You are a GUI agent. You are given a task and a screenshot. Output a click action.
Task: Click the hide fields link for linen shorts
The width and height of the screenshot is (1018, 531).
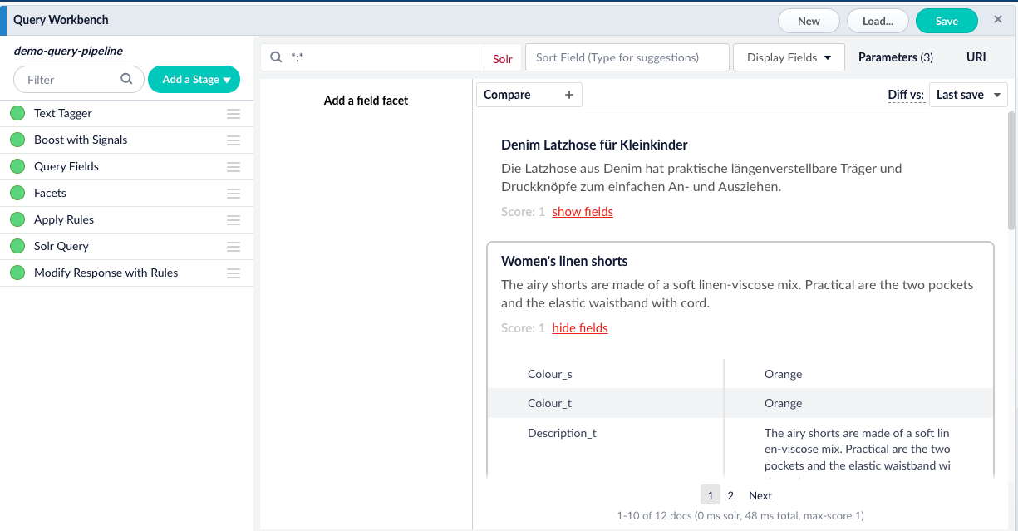click(580, 328)
